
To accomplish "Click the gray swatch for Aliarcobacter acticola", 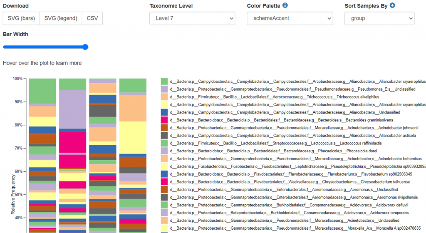I will 164,136.
